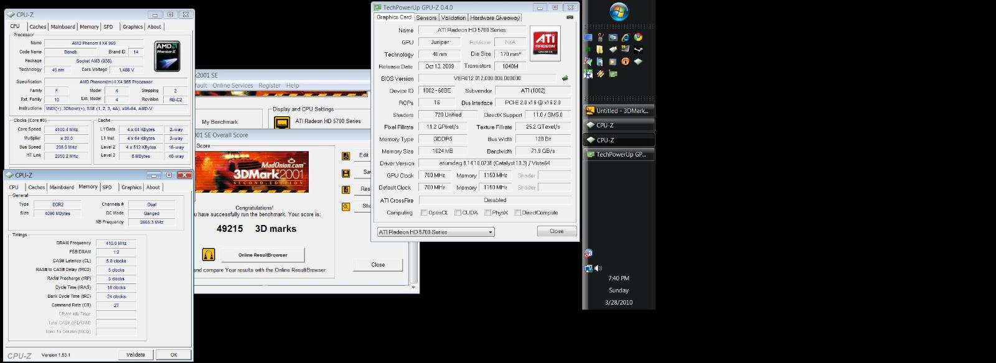Click the Validate button in CPU-Z
This screenshot has height=363, width=996.
pos(136,354)
